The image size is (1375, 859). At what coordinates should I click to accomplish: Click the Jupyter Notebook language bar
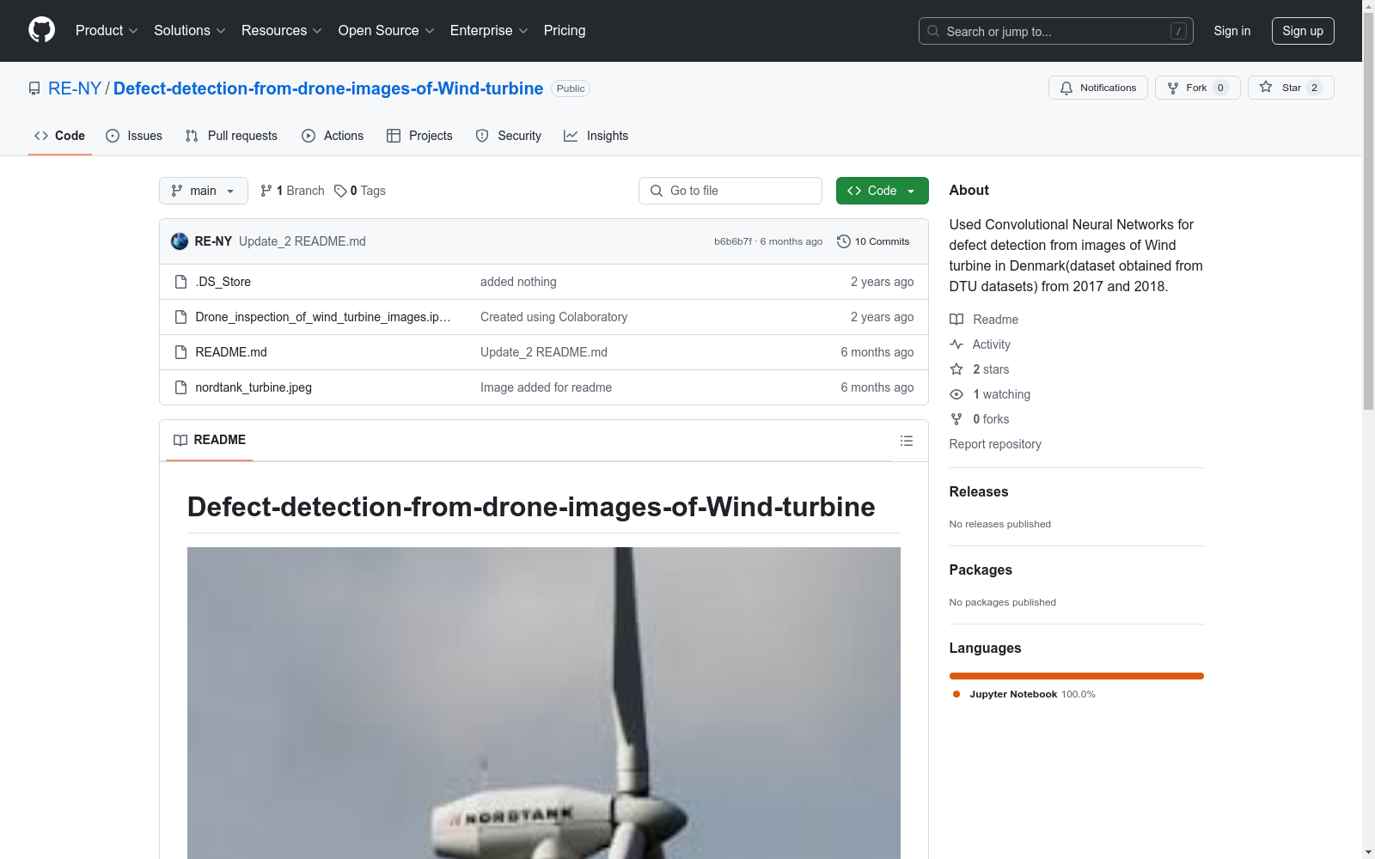tap(1077, 676)
